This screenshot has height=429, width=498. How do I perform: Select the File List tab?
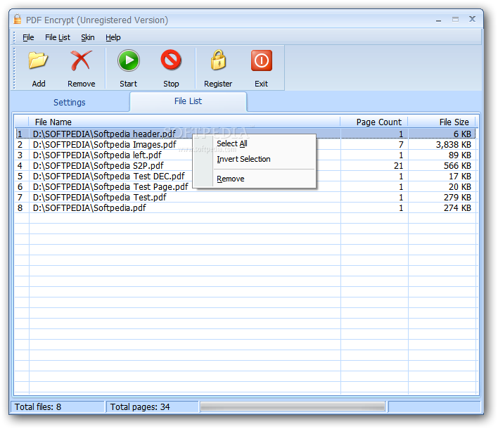(188, 101)
